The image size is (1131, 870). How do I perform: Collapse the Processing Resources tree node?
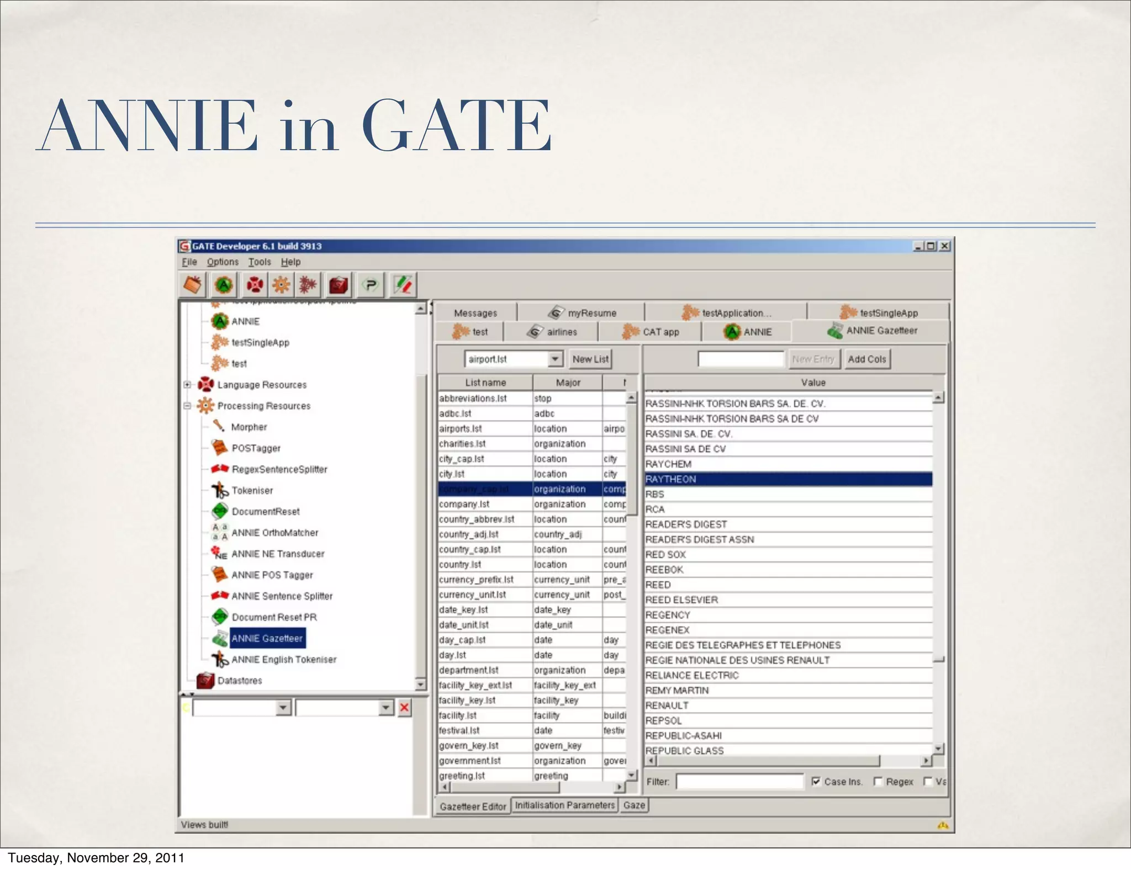pyautogui.click(x=187, y=406)
